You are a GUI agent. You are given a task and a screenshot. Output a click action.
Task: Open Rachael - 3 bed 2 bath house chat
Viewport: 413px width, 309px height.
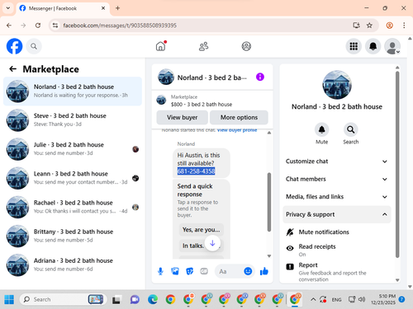73,207
